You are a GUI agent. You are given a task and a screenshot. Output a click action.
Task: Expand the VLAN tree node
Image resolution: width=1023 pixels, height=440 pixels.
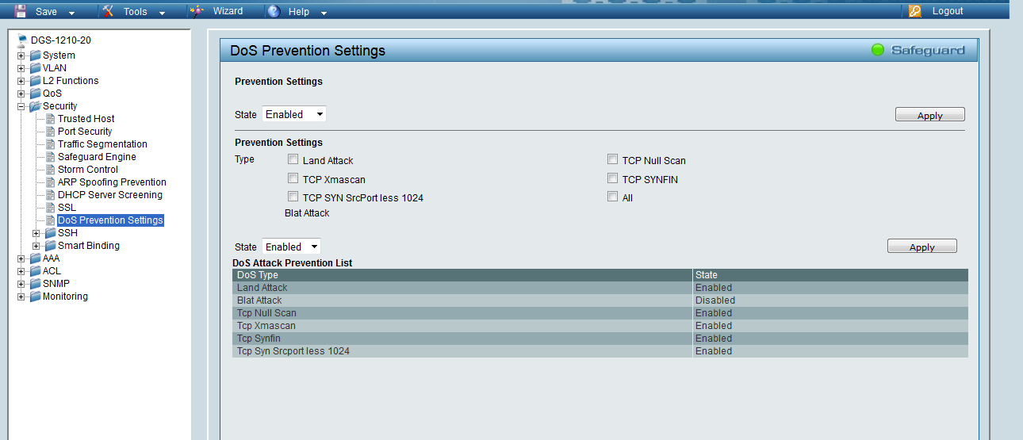(21, 68)
